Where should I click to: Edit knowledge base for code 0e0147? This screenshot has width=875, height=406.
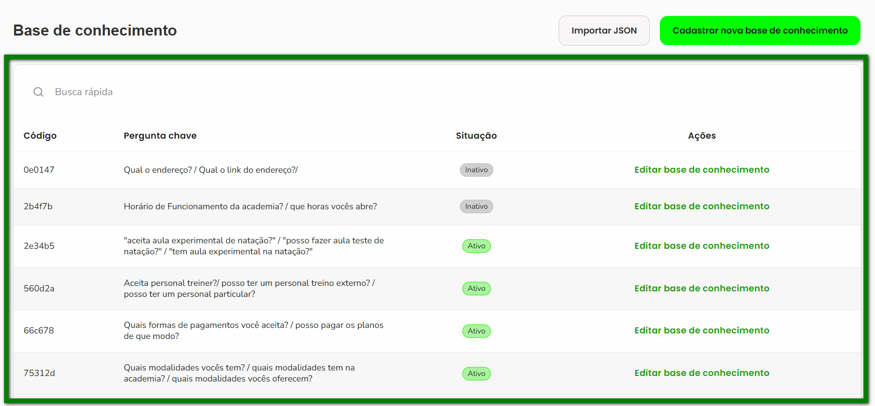[702, 170]
